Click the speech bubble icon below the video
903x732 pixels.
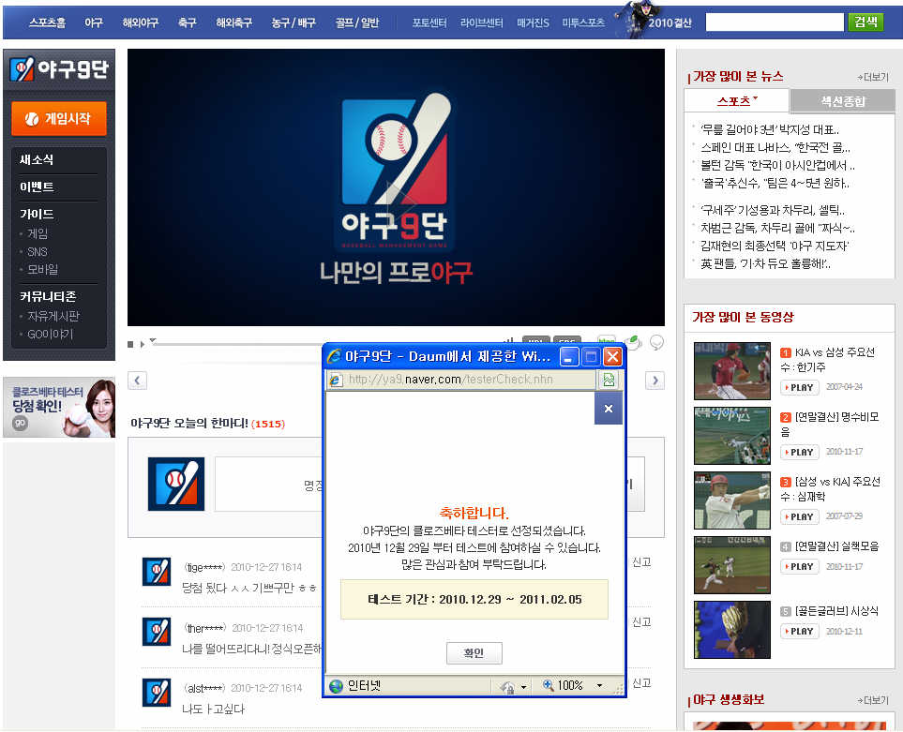click(657, 342)
